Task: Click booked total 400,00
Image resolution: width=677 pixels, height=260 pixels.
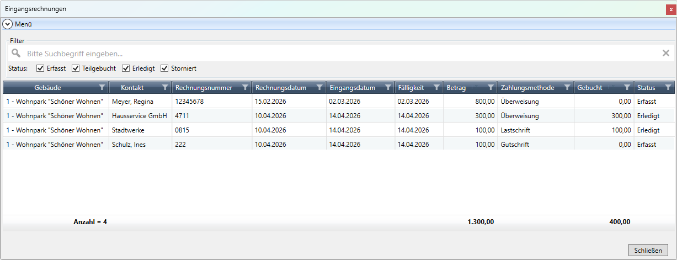Action: (620, 222)
